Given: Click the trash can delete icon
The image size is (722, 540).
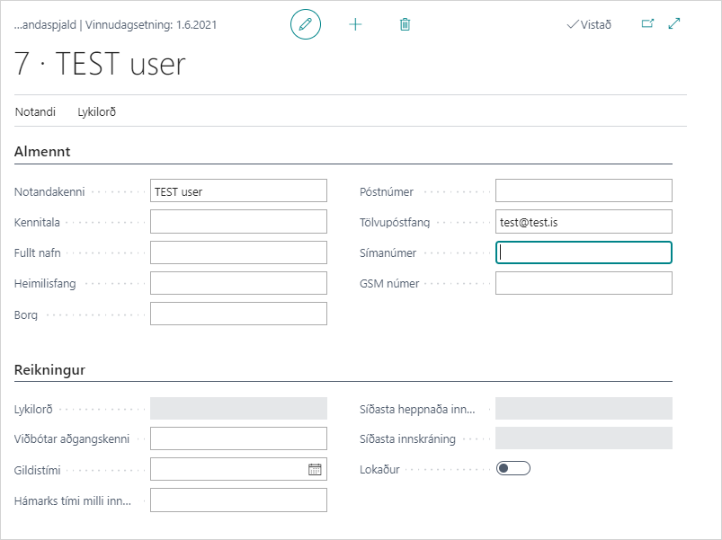Looking at the screenshot, I should pyautogui.click(x=405, y=24).
